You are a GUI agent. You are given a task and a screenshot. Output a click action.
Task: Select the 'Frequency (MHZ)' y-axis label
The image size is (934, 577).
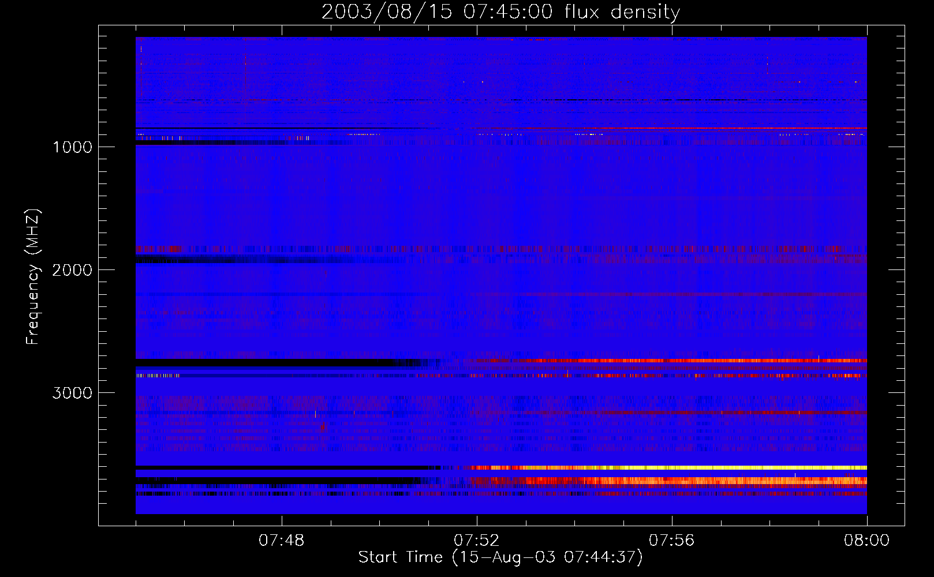click(x=33, y=277)
